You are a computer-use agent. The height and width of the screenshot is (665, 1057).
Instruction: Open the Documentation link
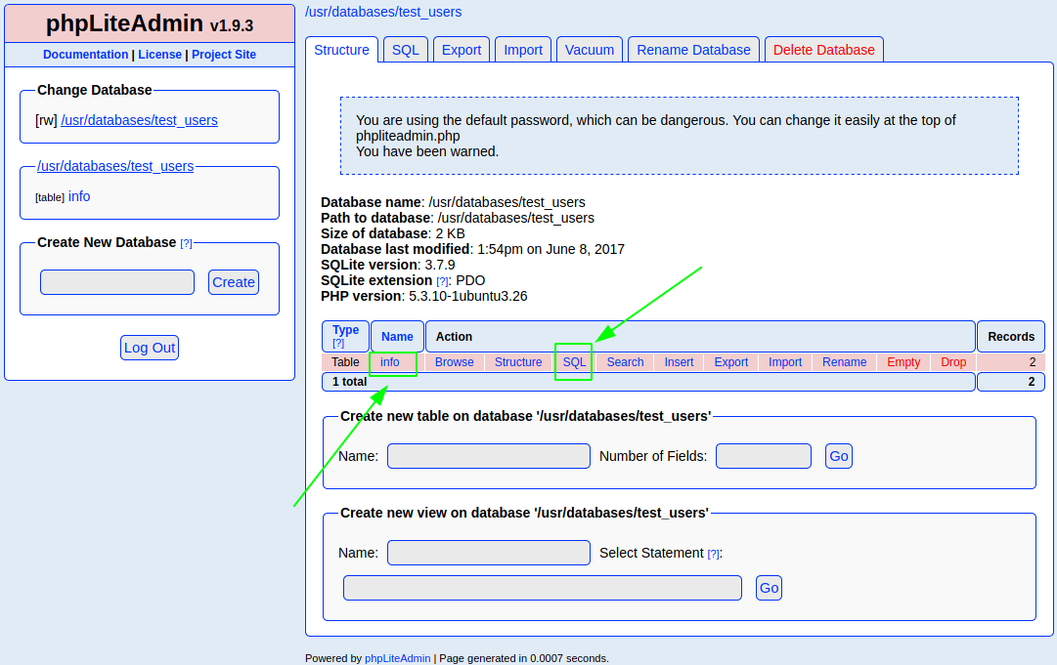pos(85,55)
